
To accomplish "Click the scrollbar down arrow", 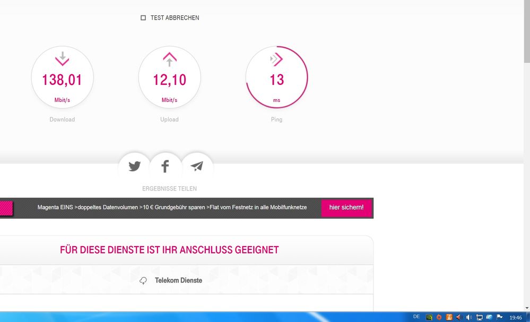I will tap(527, 308).
